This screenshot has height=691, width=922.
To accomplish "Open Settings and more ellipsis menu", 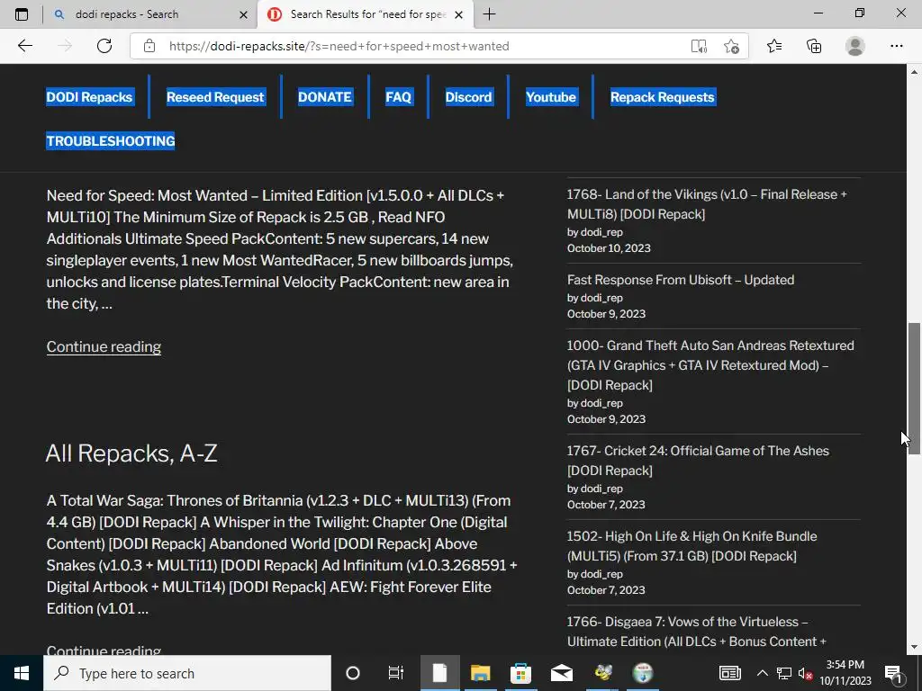I will tap(896, 46).
